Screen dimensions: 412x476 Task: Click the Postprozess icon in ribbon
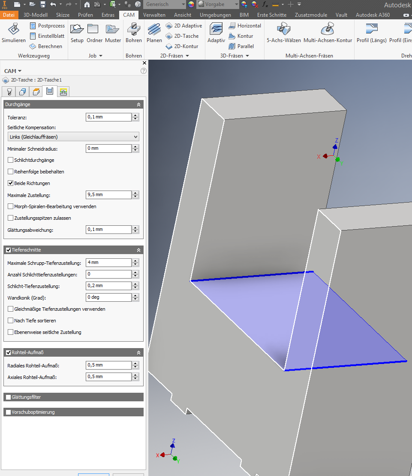pos(33,26)
